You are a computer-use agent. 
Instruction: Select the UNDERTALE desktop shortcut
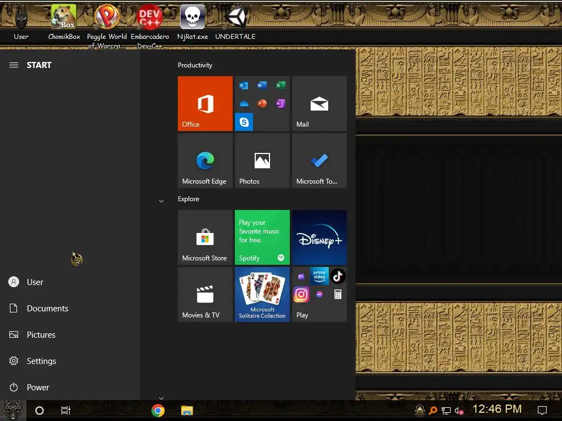pyautogui.click(x=235, y=22)
